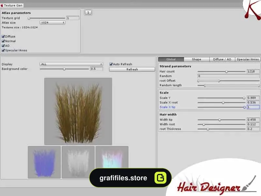Click the 'Atlas parameters' heading
Image resolution: width=261 pixels, height=196 pixels.
[16, 13]
